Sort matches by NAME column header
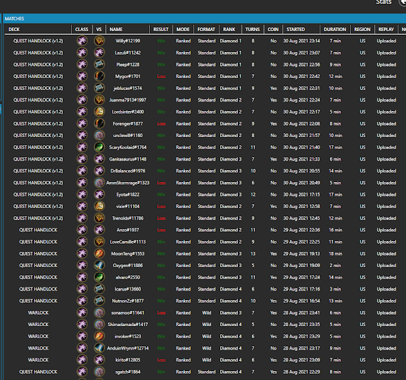 [x=128, y=29]
